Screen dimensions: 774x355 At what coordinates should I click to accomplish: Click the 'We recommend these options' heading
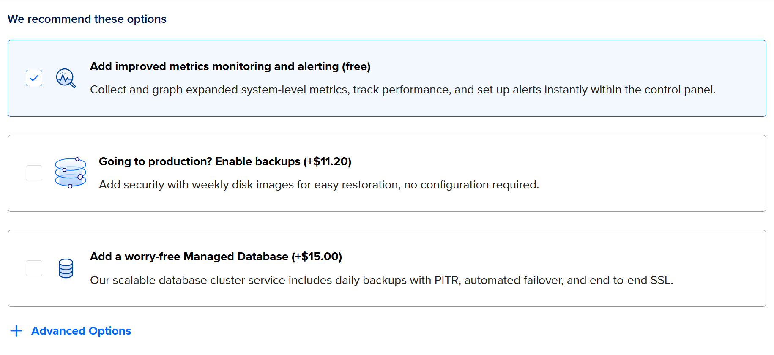click(x=87, y=19)
